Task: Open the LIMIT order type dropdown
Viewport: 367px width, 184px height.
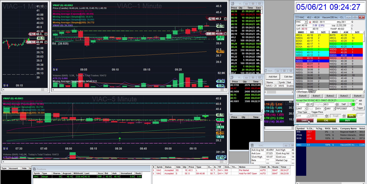Action: coord(301,108)
